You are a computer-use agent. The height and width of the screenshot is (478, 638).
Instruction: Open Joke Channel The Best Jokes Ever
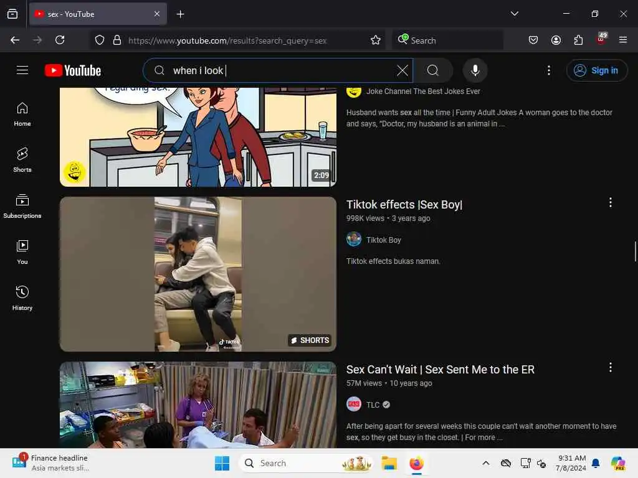point(423,91)
